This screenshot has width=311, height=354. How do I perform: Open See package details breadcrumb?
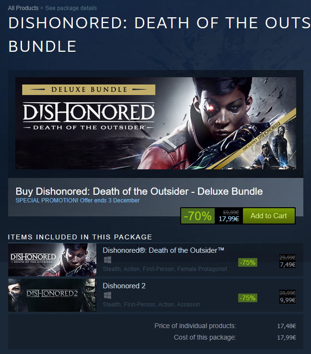pyautogui.click(x=71, y=8)
